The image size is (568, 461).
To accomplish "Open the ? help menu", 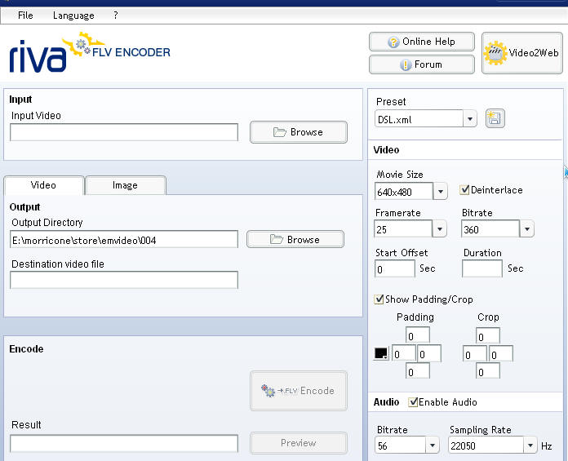I will point(116,16).
